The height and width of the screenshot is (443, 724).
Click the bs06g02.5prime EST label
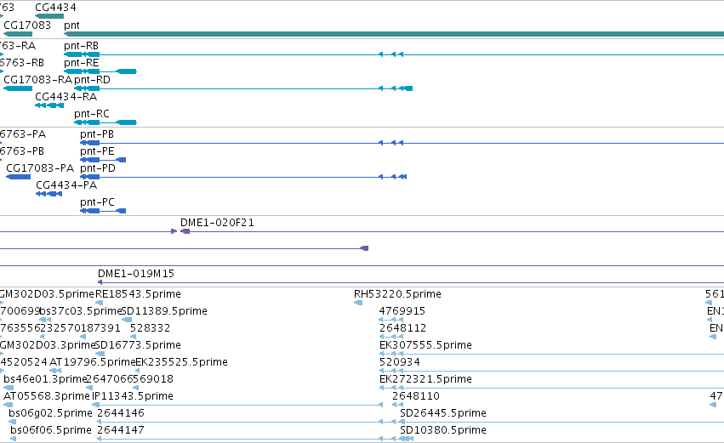51,414
